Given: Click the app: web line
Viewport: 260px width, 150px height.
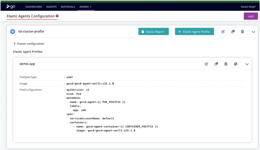Looking at the screenshot, I should 80,110.
